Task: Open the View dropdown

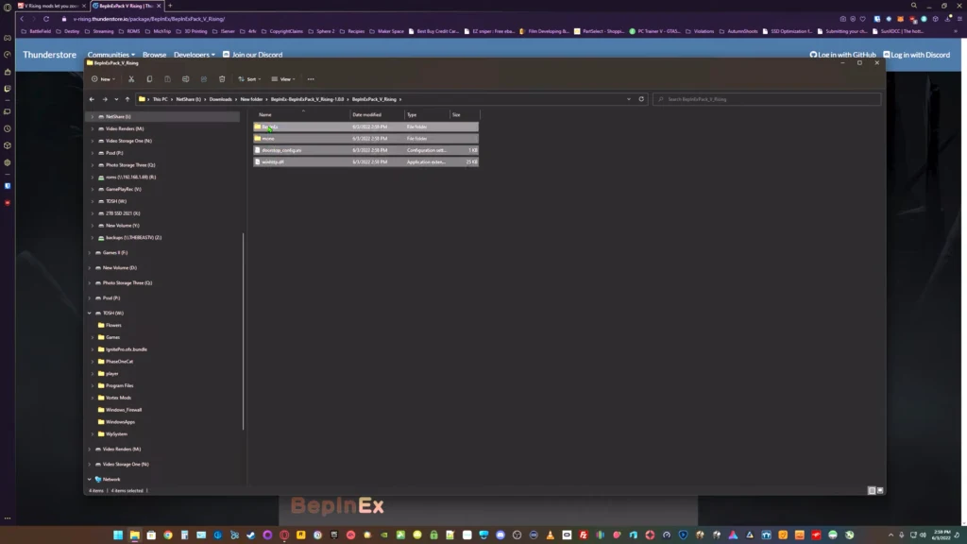Action: [283, 79]
